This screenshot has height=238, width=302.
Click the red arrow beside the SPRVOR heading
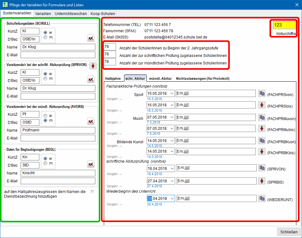click(x=93, y=66)
